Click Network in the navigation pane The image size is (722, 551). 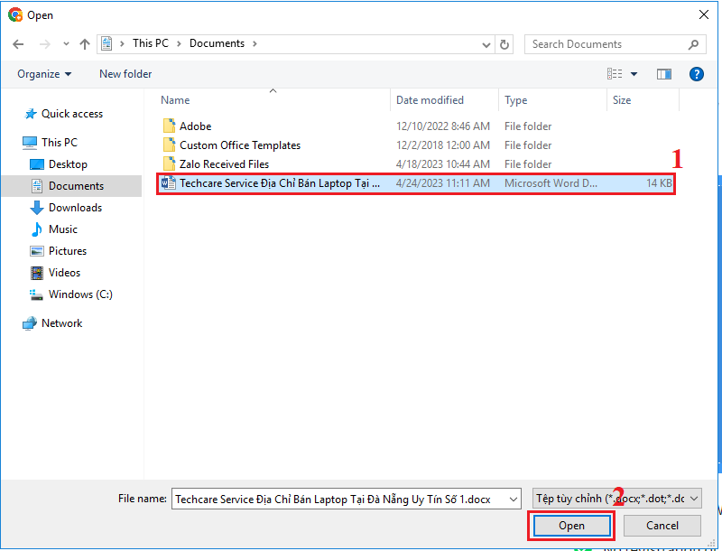point(61,323)
